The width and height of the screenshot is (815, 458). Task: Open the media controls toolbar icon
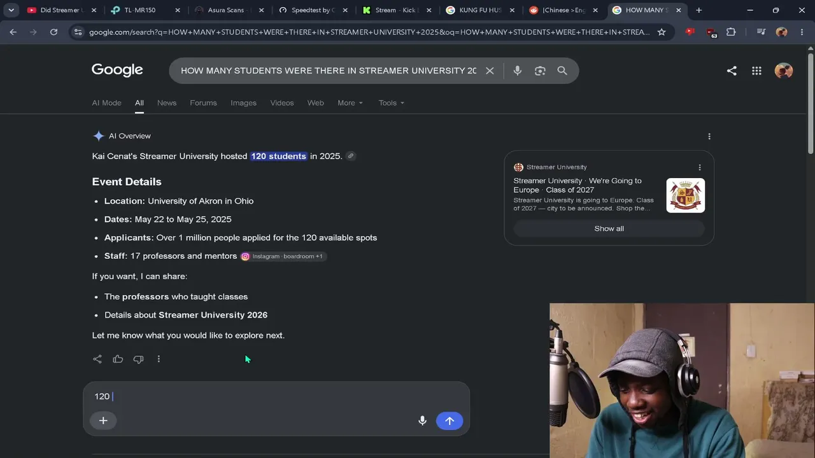pos(761,32)
